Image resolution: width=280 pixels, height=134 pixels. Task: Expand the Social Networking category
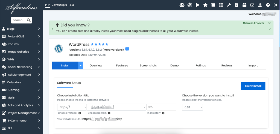[x=21, y=67]
